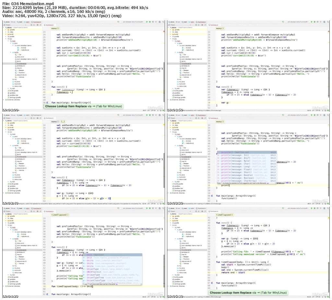The height and width of the screenshot is (300, 332).
Task: Choose UnionType suggestion in 00:04:20 frame popup
Action: (x=112, y=269)
